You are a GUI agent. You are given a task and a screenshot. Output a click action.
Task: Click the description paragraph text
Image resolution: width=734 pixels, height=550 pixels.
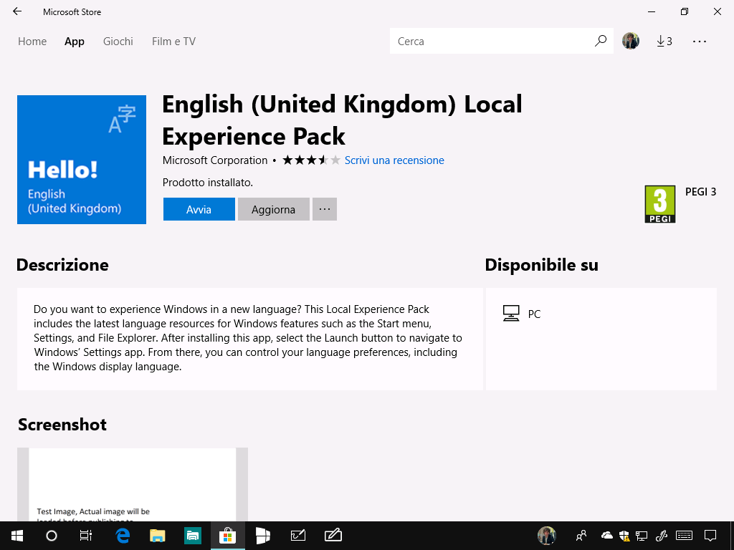[248, 338]
